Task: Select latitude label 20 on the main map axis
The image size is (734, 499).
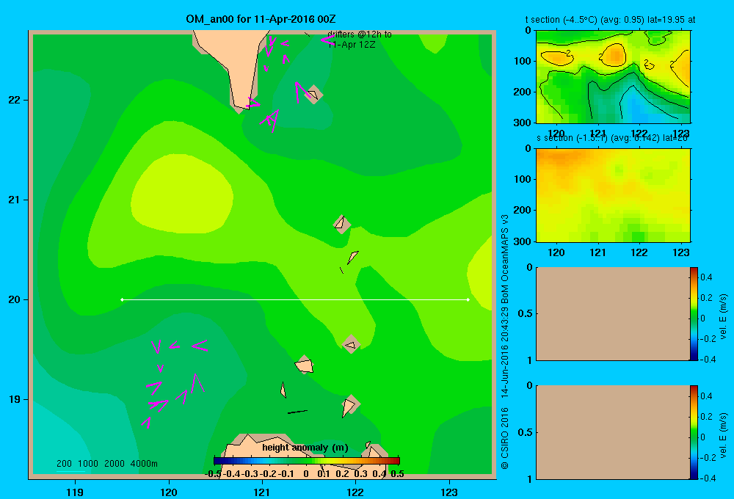Action: point(15,299)
